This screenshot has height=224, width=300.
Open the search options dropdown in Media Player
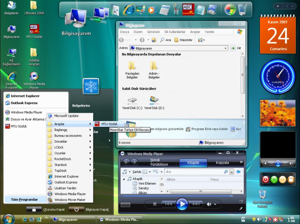pyautogui.click(x=232, y=172)
